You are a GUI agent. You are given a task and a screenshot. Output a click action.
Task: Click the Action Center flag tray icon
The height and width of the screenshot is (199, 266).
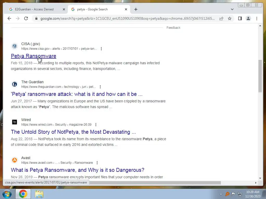pyautogui.click(x=234, y=194)
